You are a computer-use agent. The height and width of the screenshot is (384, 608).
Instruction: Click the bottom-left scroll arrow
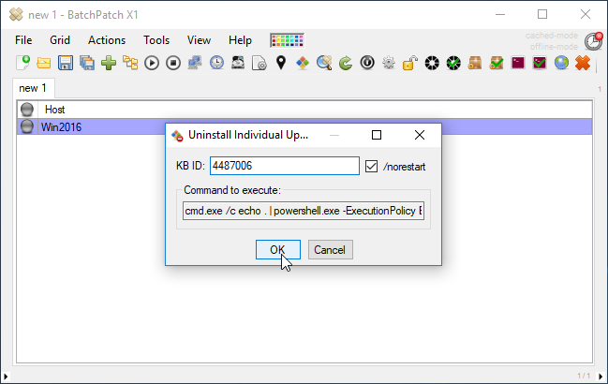coord(6,377)
